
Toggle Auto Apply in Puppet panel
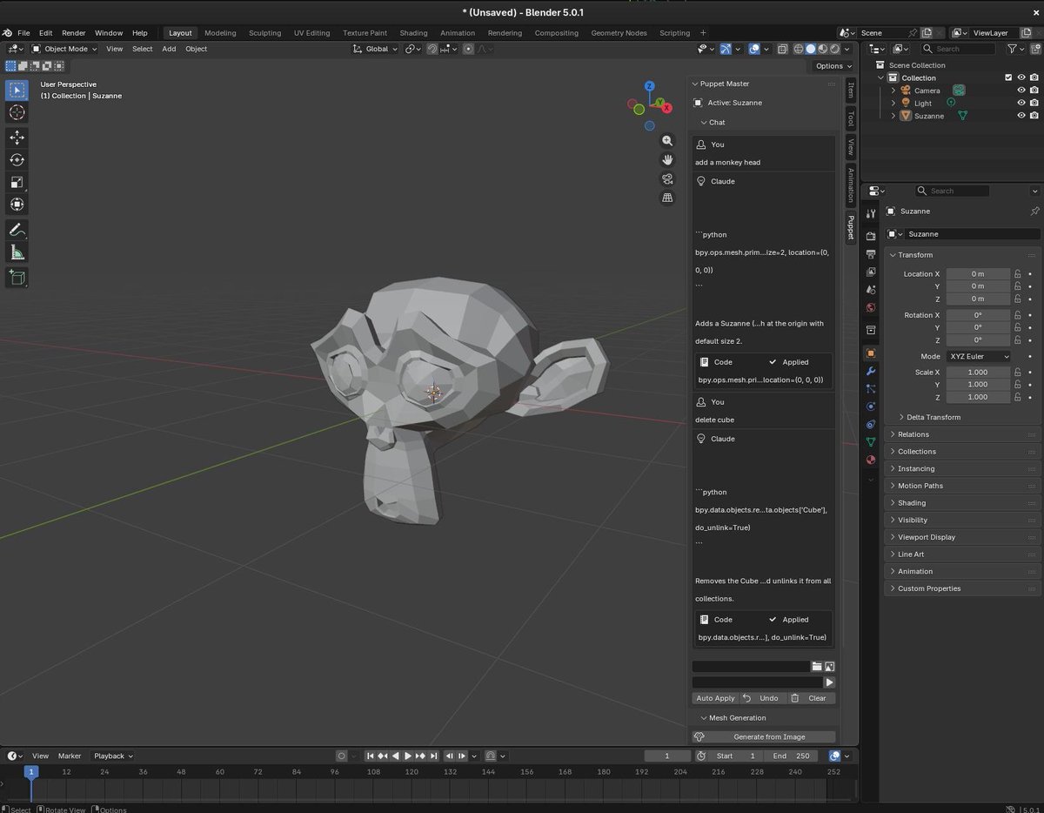click(x=715, y=698)
